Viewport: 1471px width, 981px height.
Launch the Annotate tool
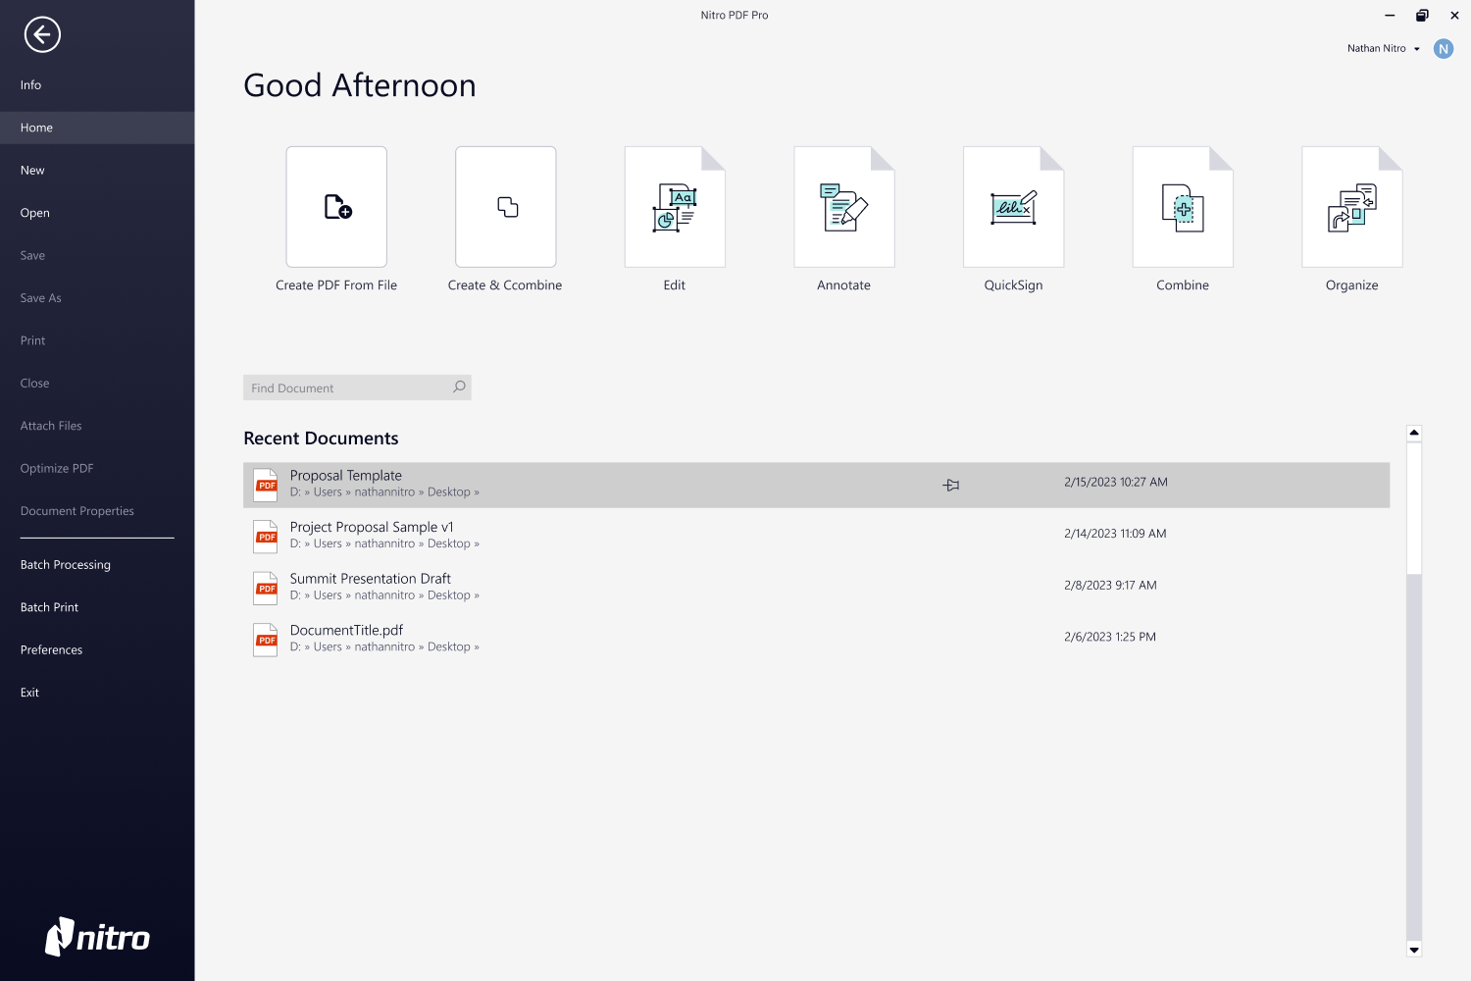pyautogui.click(x=843, y=207)
